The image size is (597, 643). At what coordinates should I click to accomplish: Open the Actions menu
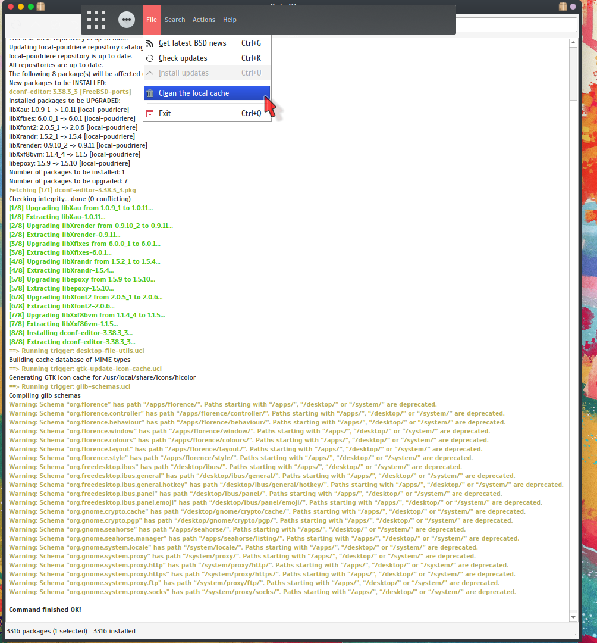[x=204, y=20]
